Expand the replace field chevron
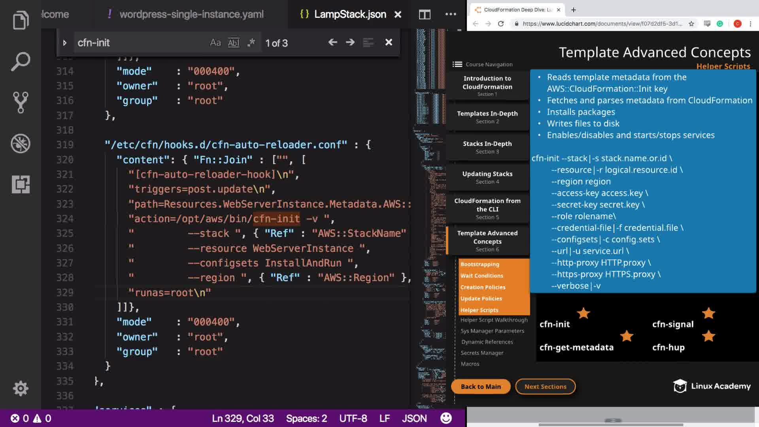The height and width of the screenshot is (427, 759). point(65,43)
